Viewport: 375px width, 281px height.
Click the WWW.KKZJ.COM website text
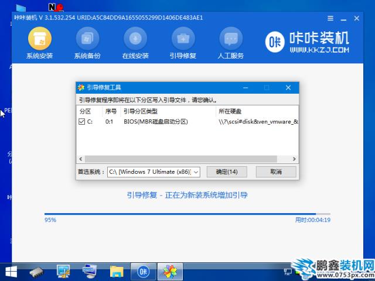[319, 50]
